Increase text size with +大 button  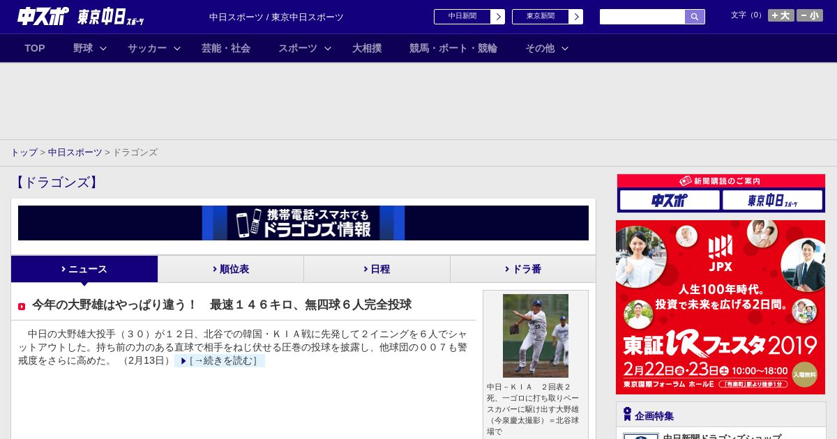point(781,15)
